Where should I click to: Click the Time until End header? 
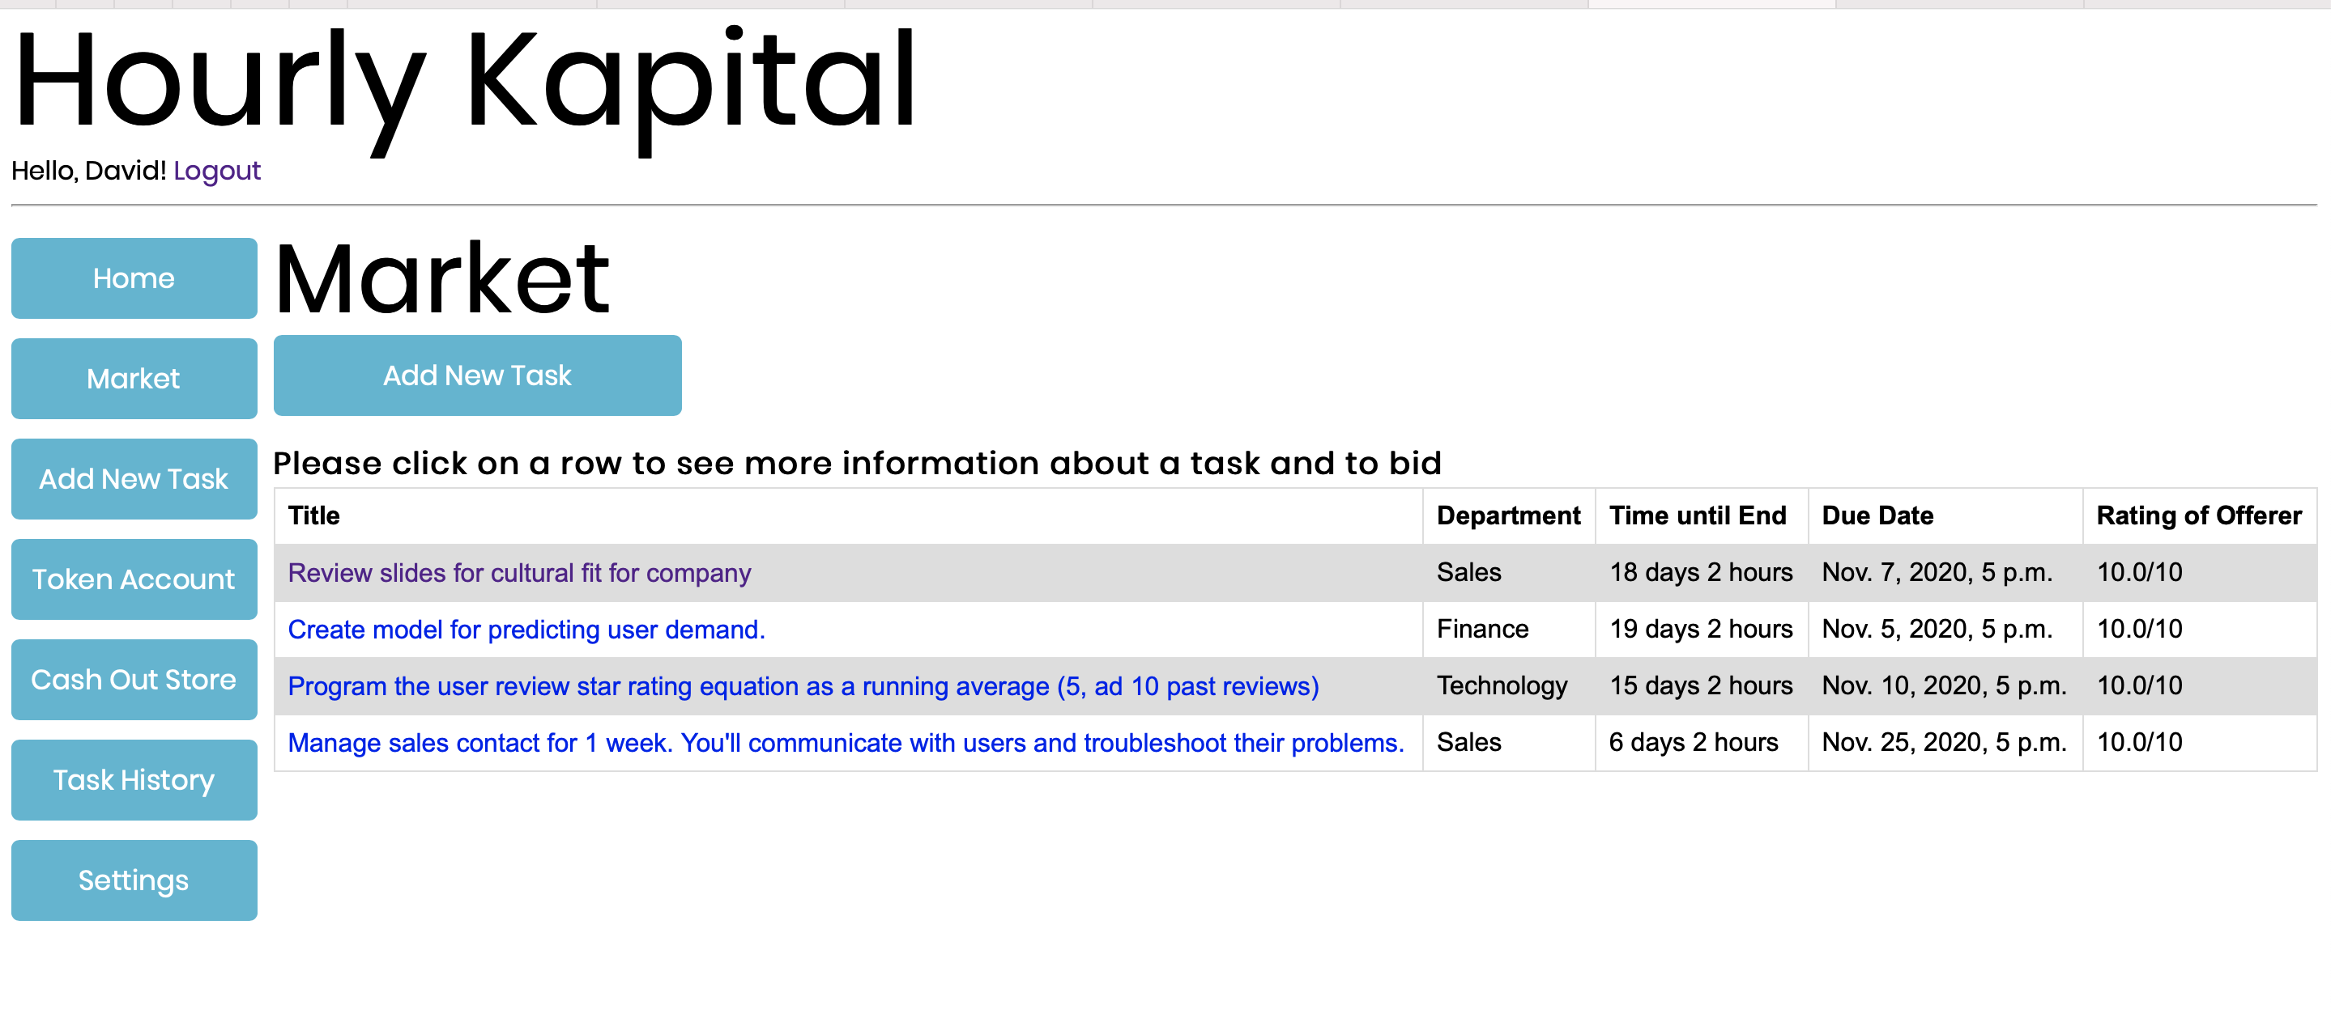click(x=1697, y=516)
